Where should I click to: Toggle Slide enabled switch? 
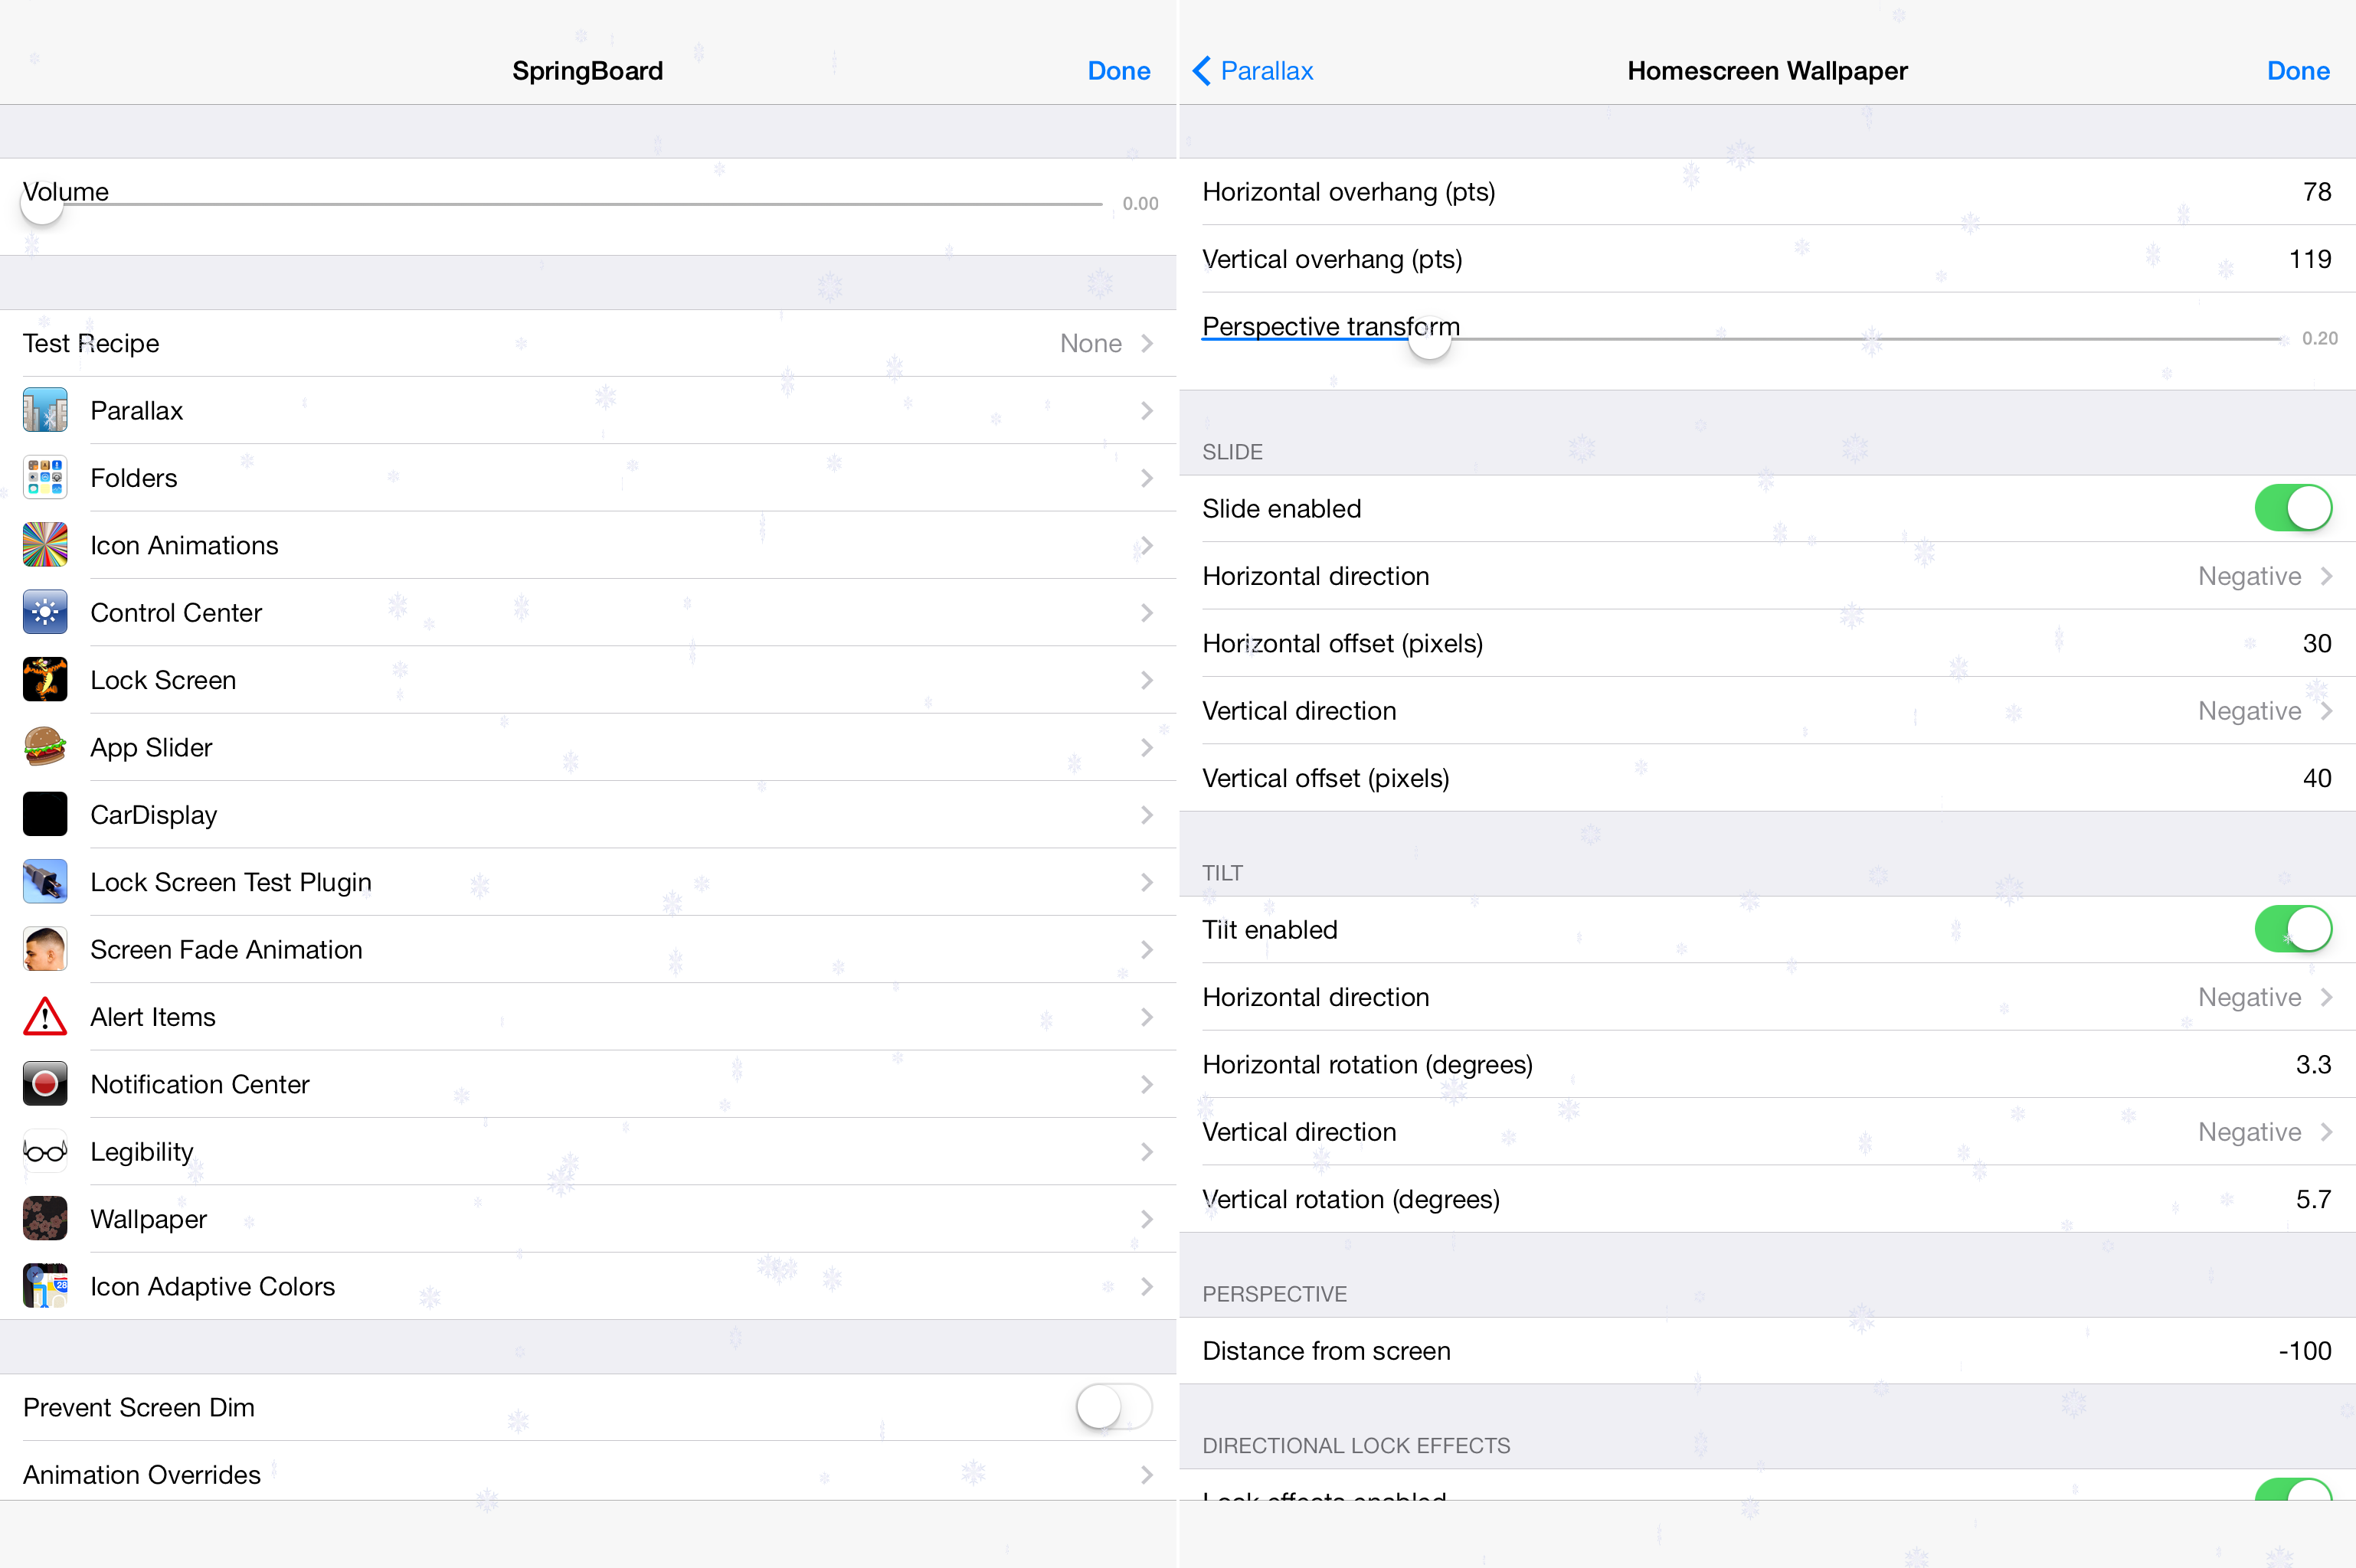(x=2292, y=508)
